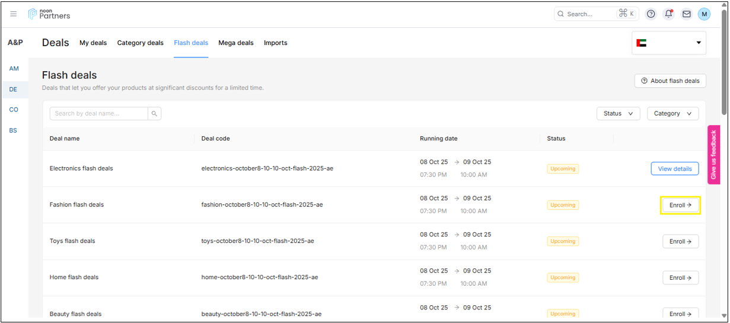
Task: Expand the Status filter dropdown
Action: coord(618,114)
